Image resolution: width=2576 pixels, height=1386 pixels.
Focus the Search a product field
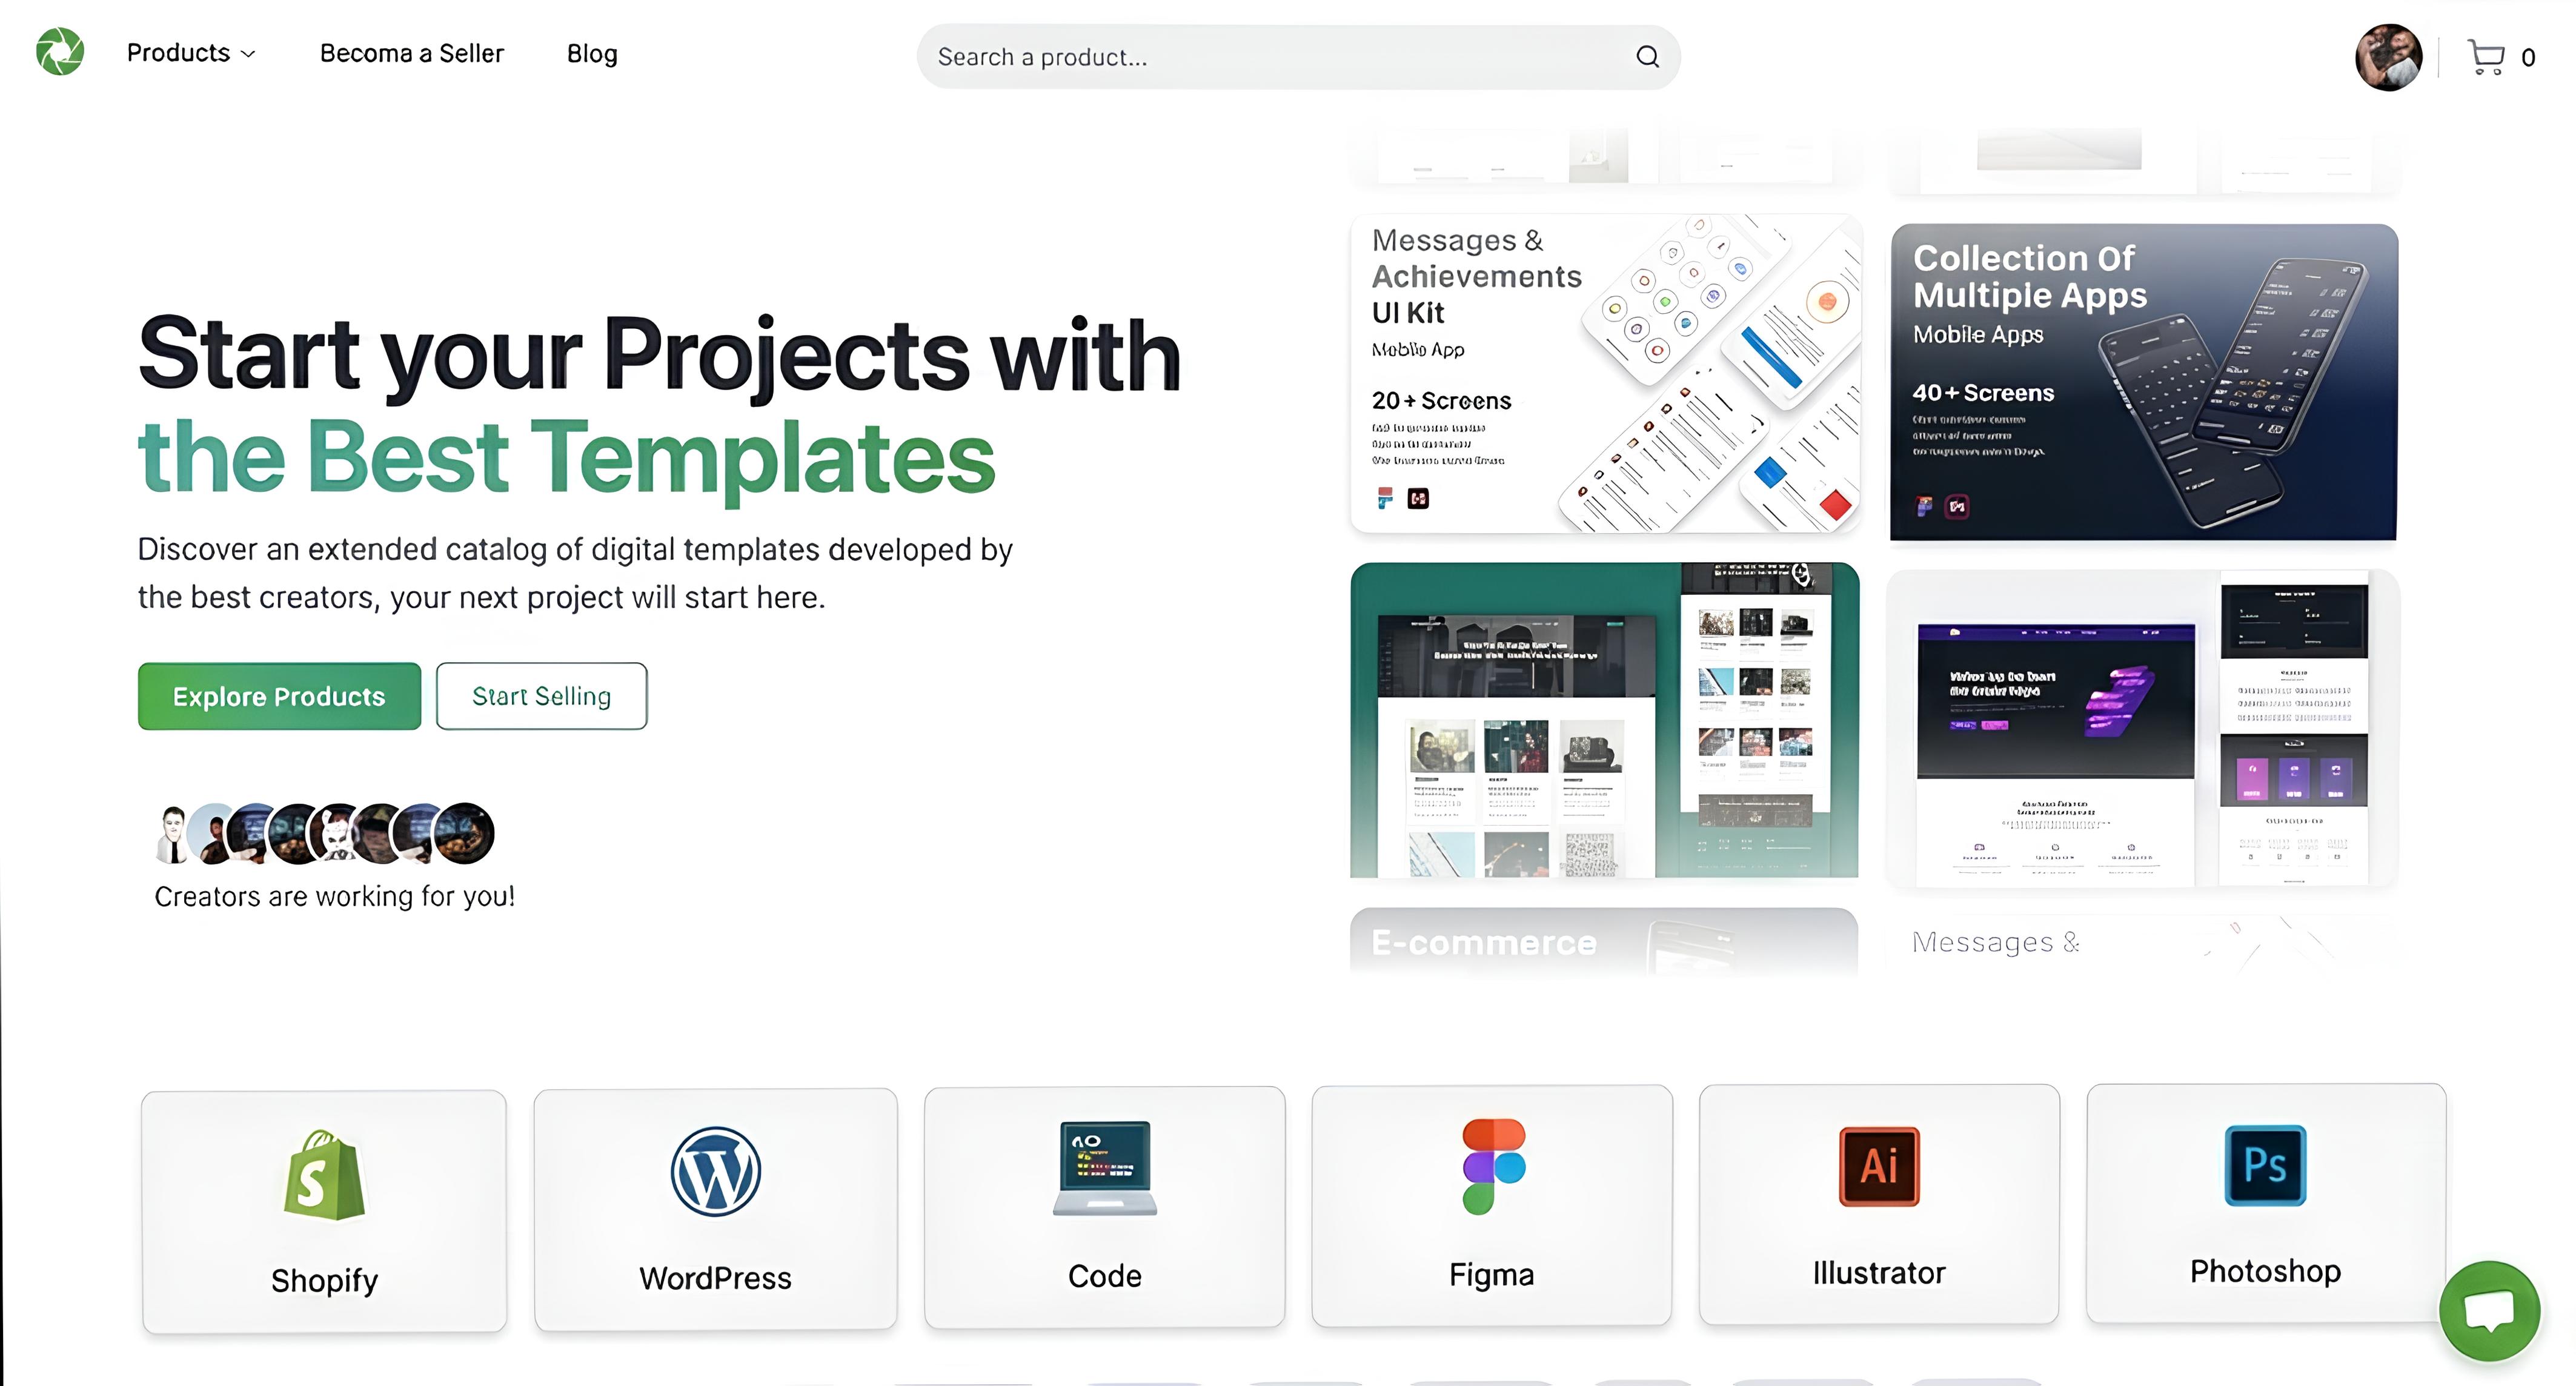pyautogui.click(x=1298, y=57)
